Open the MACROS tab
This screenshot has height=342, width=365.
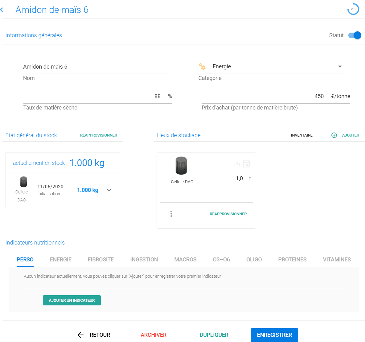(x=185, y=260)
